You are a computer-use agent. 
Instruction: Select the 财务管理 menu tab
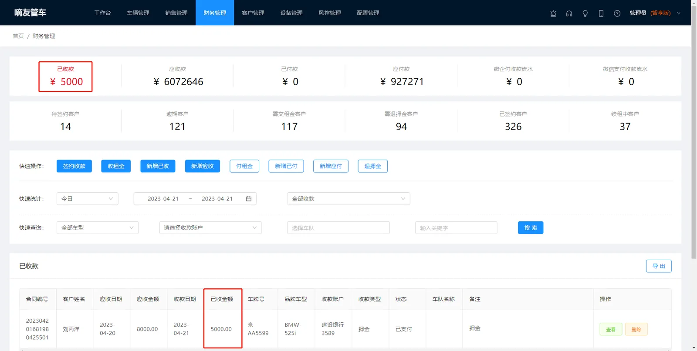215,13
